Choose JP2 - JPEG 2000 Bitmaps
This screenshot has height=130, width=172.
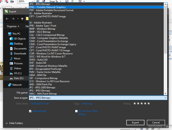point(96,87)
